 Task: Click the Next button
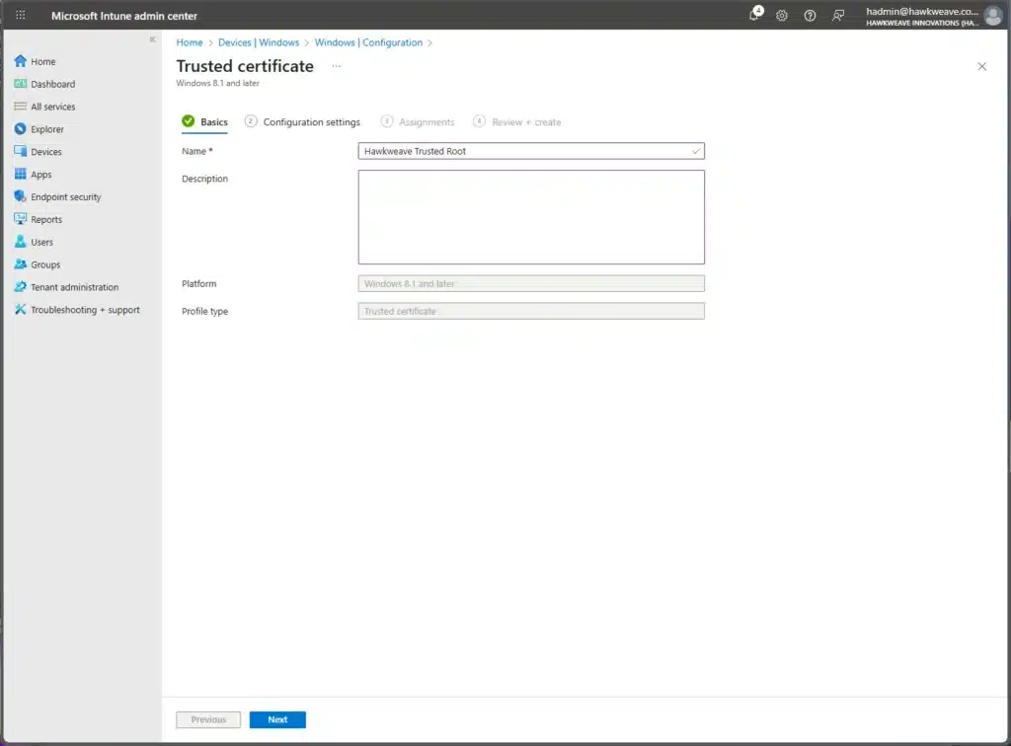point(277,719)
